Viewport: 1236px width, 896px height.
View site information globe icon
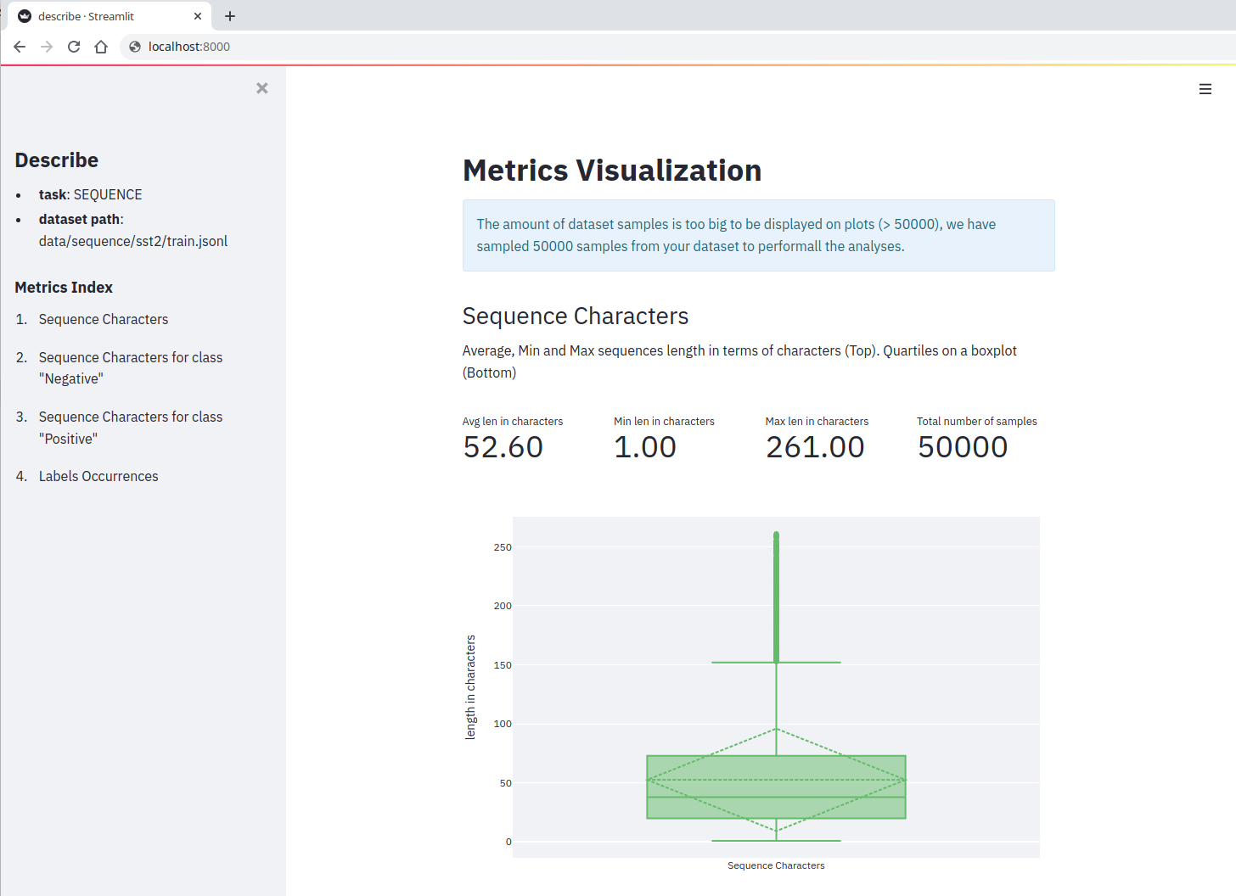tap(134, 47)
